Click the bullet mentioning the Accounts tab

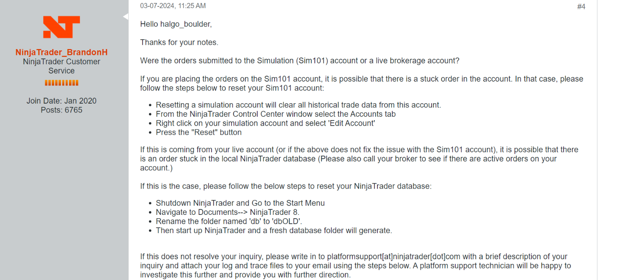[275, 114]
